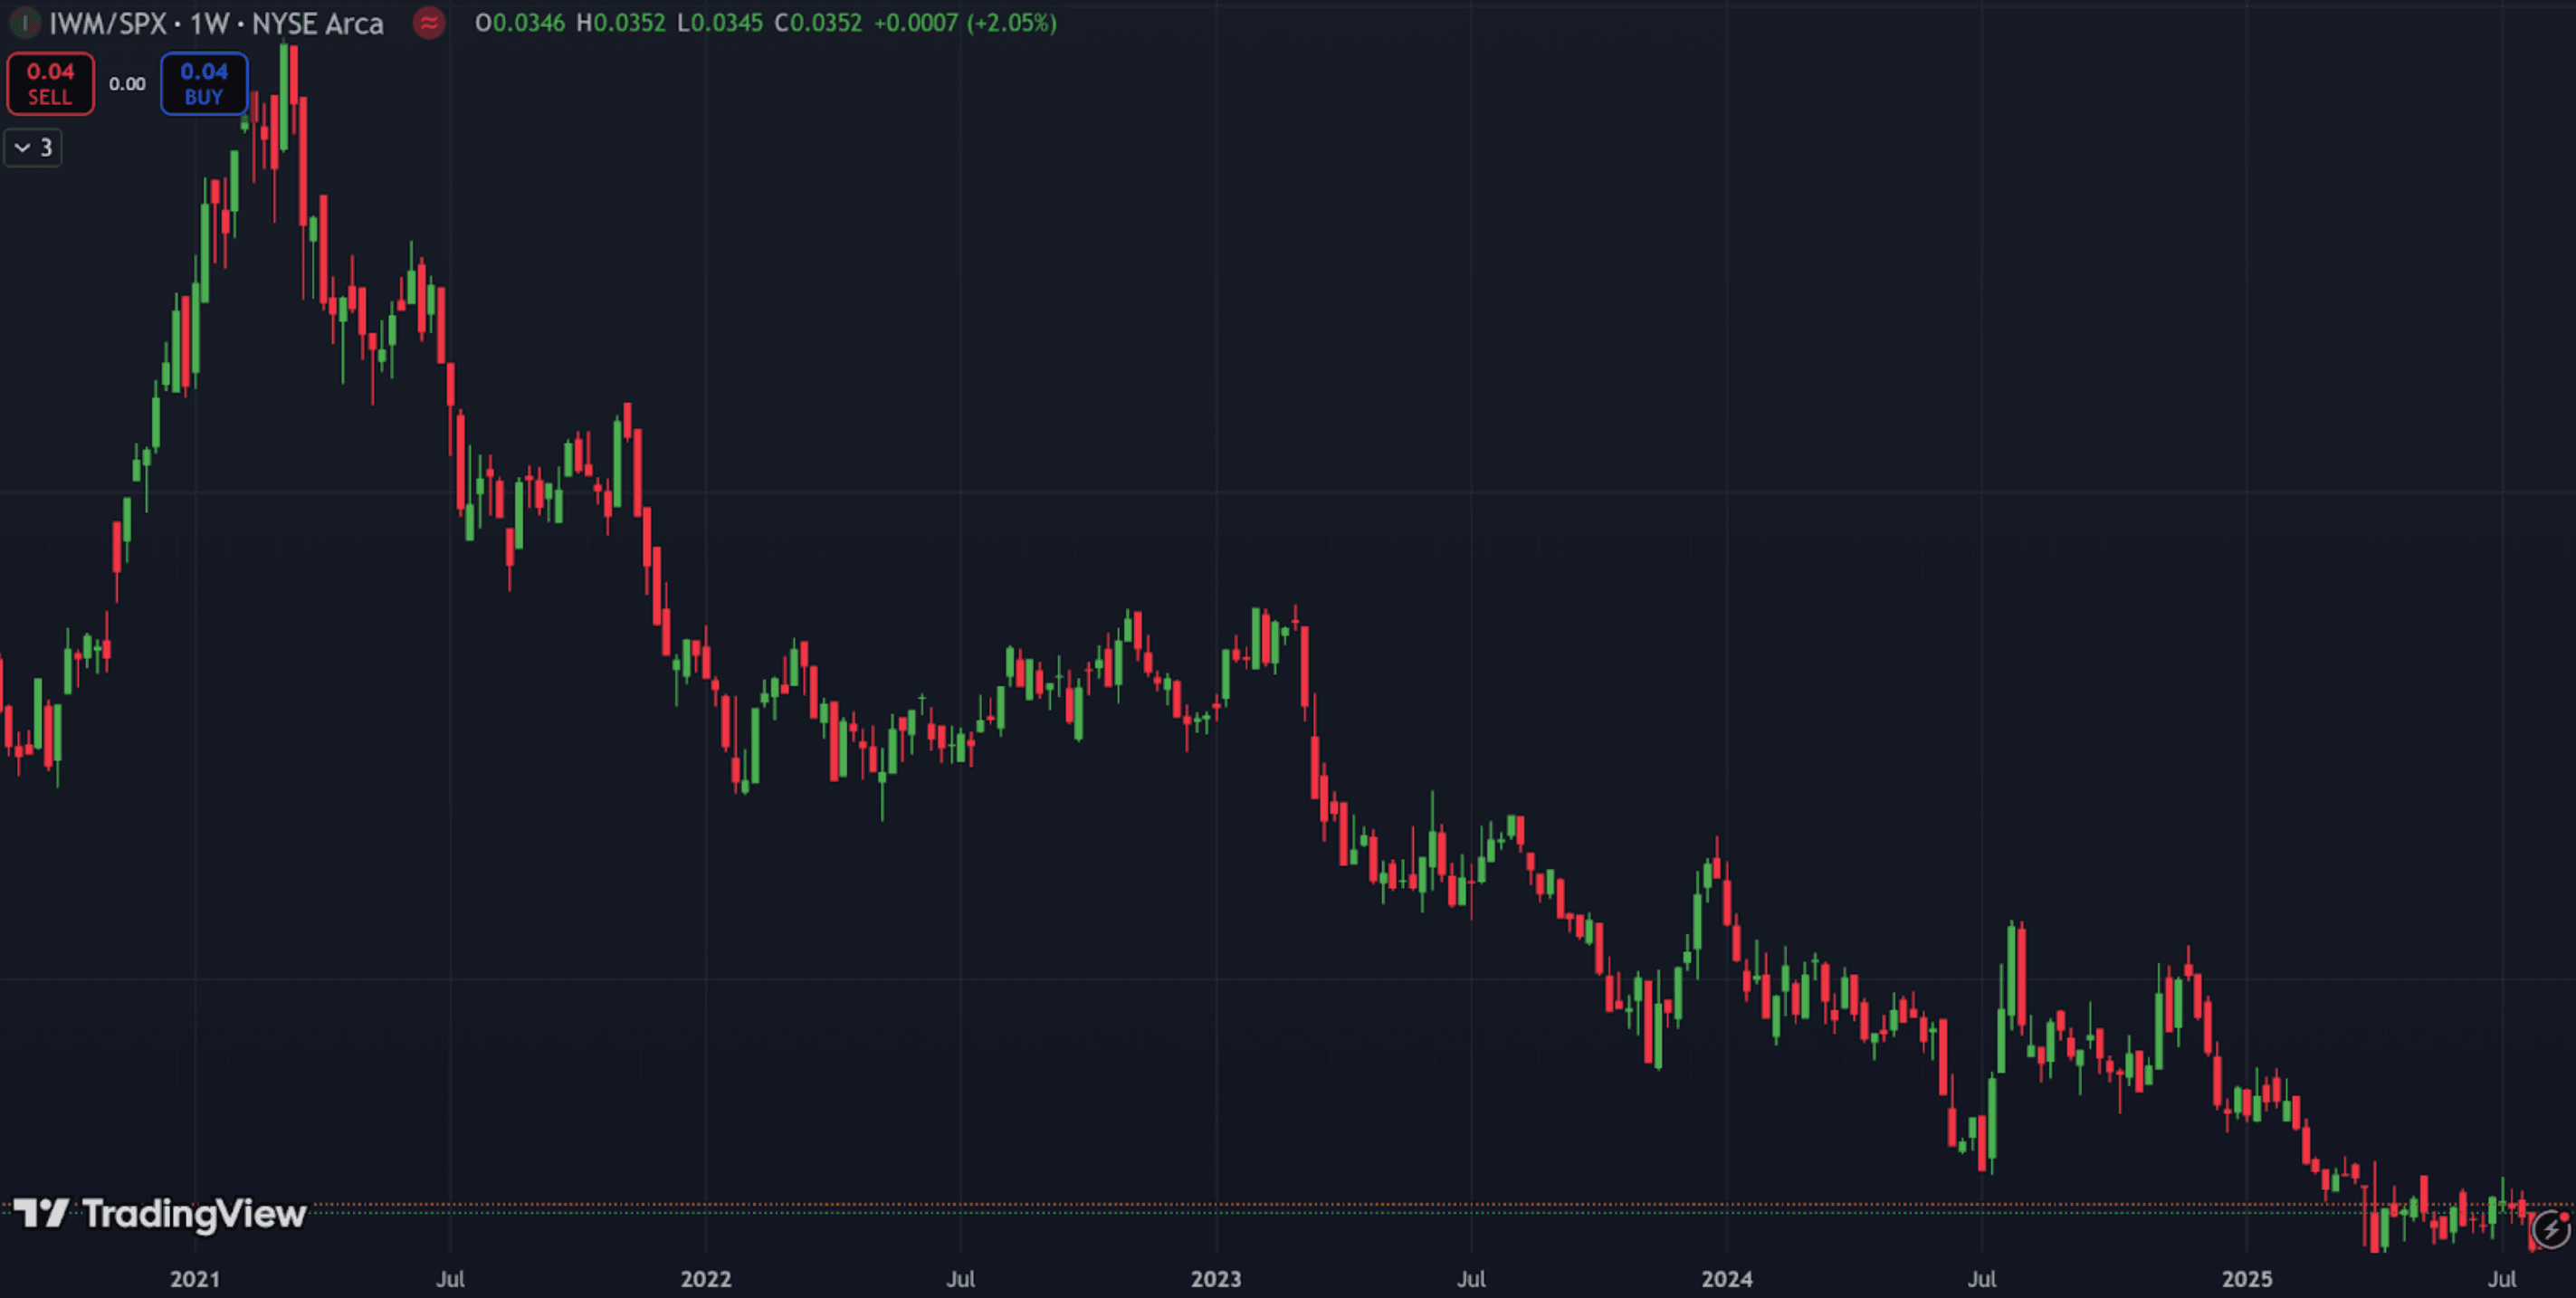Click the 2025 label on time axis
Viewport: 2576px width, 1298px height.
(2247, 1278)
